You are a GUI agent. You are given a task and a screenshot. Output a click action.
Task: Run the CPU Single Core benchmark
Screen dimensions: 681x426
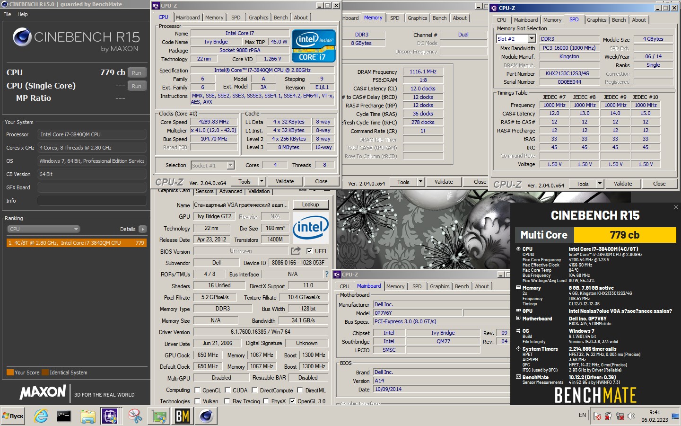click(x=137, y=86)
